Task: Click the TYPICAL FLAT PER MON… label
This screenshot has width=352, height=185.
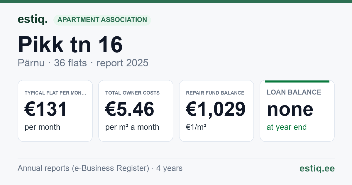Action: click(x=55, y=93)
